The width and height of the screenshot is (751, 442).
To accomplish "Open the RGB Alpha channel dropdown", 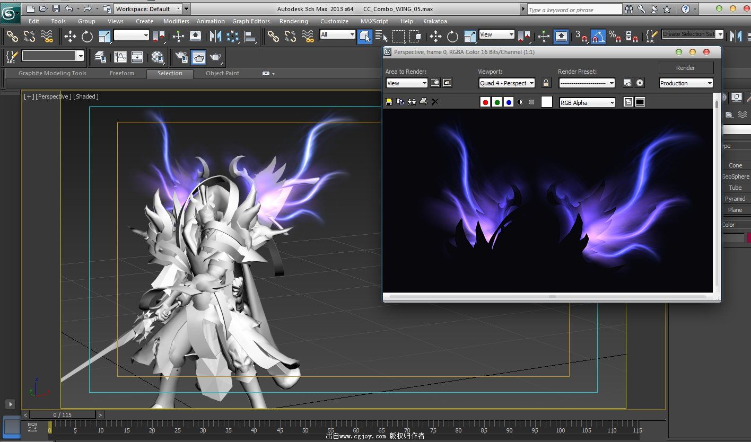I will coord(588,103).
